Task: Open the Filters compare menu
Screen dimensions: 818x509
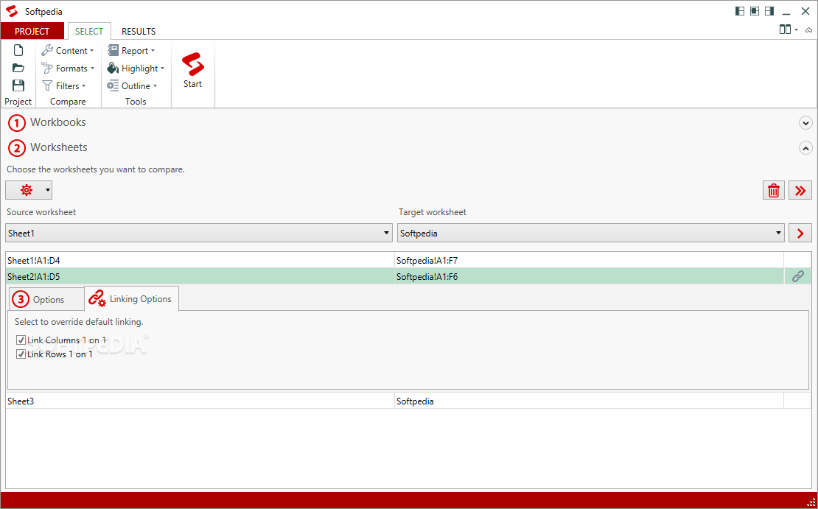Action: (x=63, y=86)
